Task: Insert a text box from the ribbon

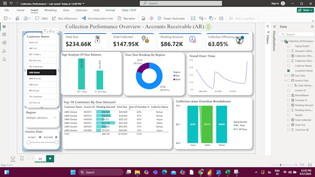Action: coord(193,19)
